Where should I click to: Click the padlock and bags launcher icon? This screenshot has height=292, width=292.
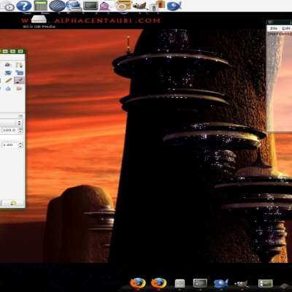coord(157,6)
